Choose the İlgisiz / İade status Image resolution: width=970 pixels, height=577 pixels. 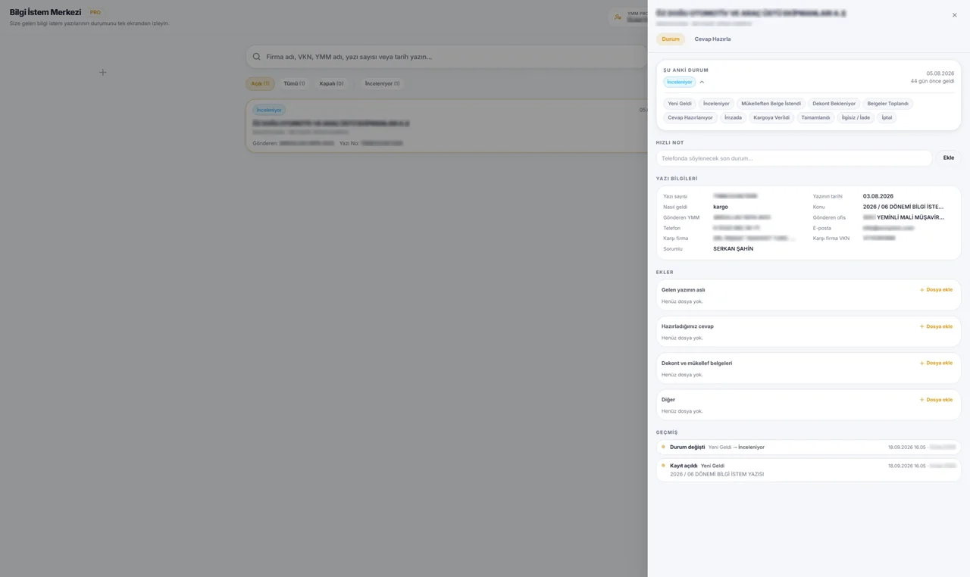click(856, 118)
